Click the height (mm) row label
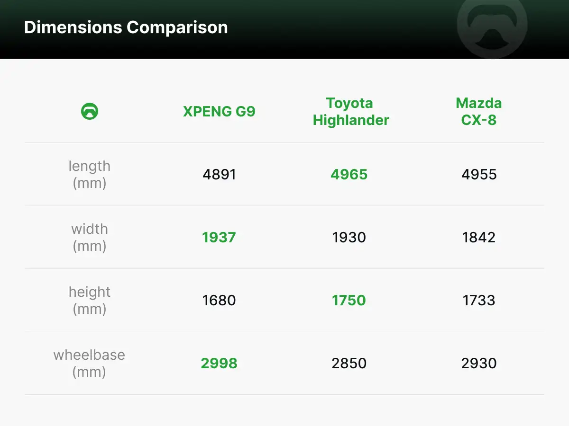 pyautogui.click(x=90, y=300)
